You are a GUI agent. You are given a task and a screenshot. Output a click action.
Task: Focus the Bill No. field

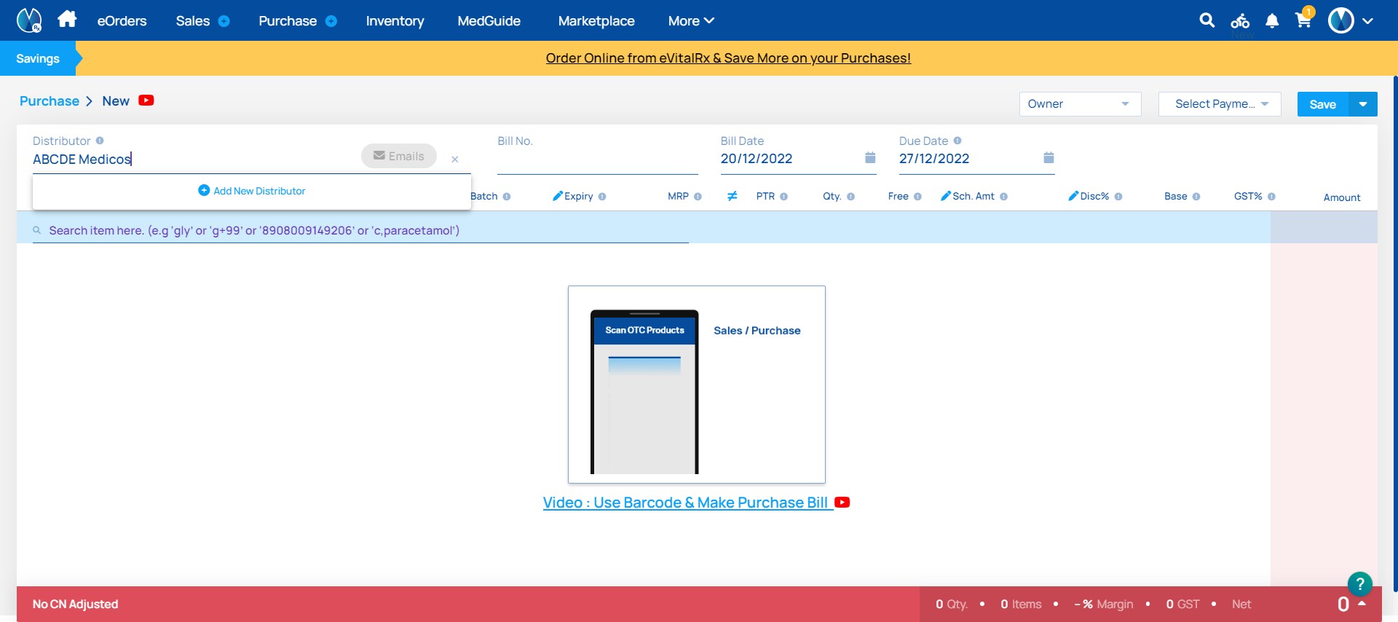[x=597, y=159]
